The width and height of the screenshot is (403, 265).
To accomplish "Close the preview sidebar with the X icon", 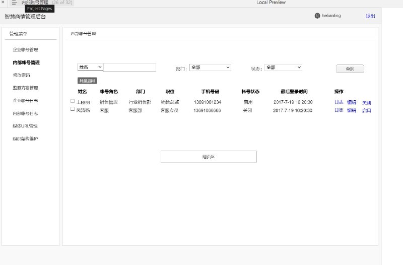I will [x=3, y=2].
